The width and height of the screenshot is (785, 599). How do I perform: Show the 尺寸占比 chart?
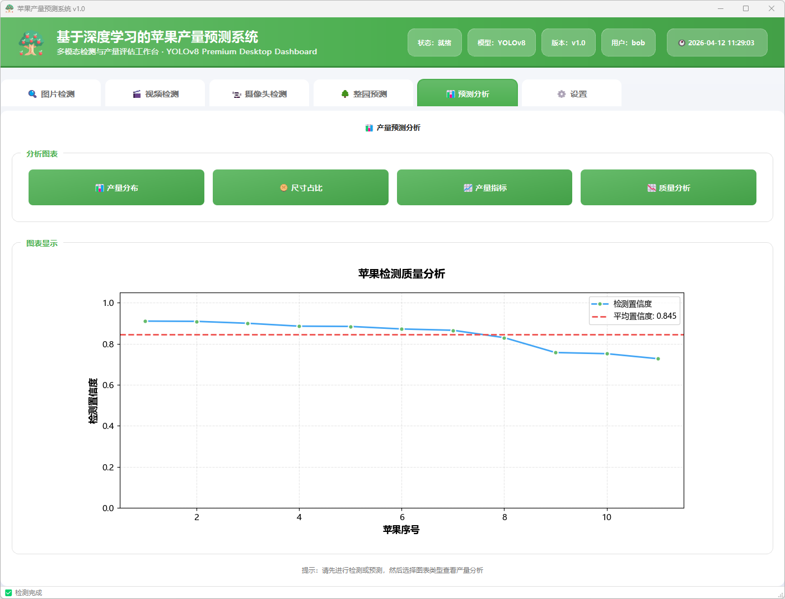301,188
